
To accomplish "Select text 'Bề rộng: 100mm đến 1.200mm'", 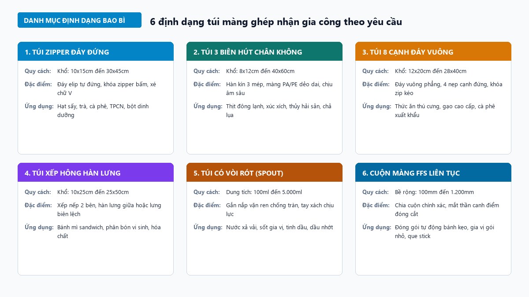I will [x=435, y=192].
